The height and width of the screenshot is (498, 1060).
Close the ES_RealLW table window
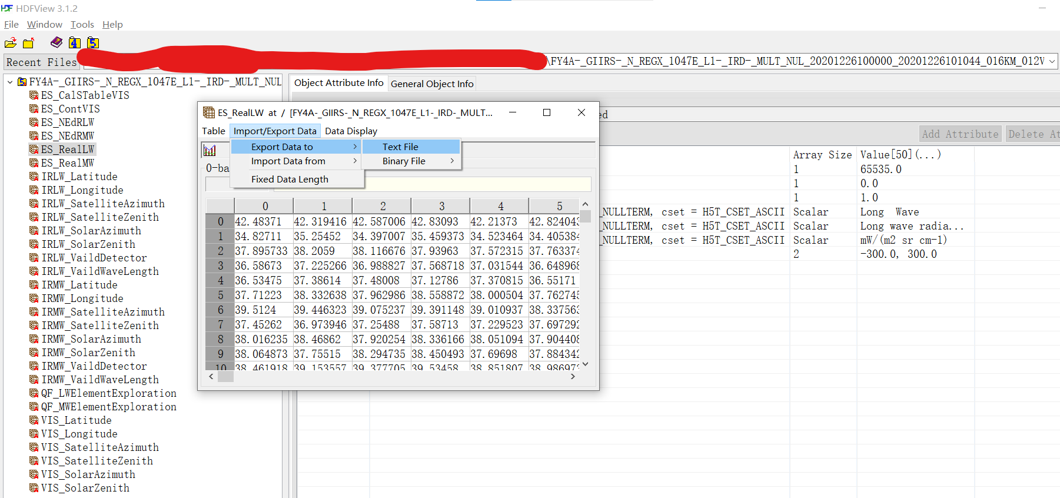(x=581, y=112)
